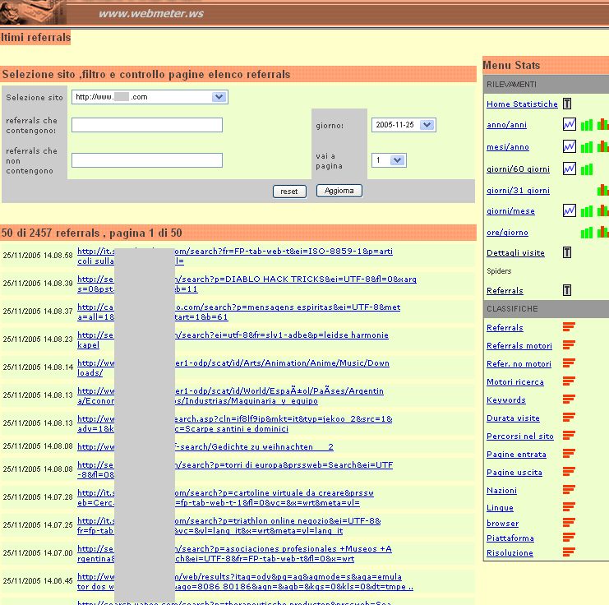Open the giorno date dropdown
Viewport: 609px width, 605px height.
(x=404, y=125)
